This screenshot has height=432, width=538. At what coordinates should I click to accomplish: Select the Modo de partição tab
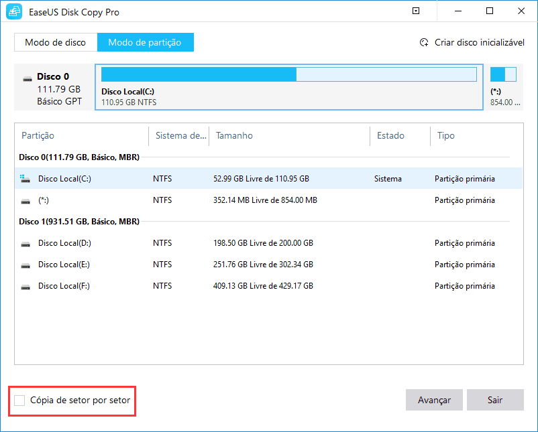click(145, 42)
